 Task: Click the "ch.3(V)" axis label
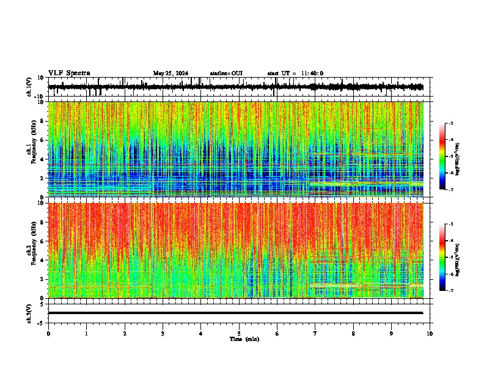pyautogui.click(x=29, y=313)
